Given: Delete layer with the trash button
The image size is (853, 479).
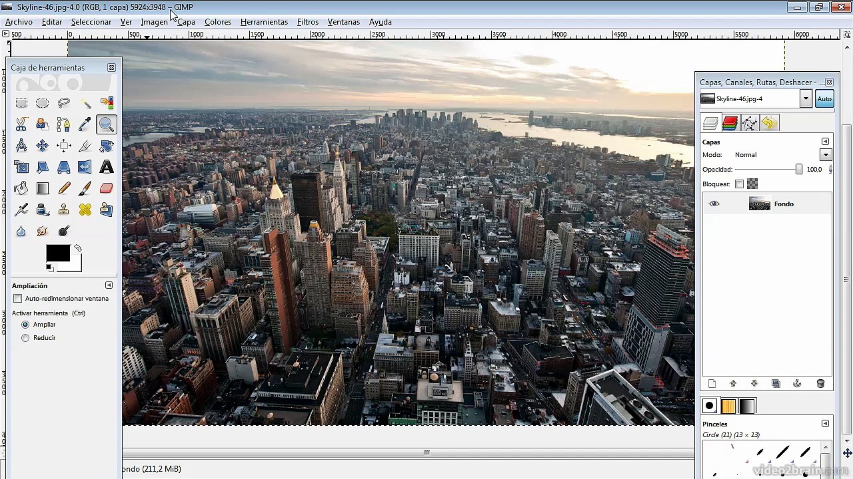Looking at the screenshot, I should (x=820, y=384).
